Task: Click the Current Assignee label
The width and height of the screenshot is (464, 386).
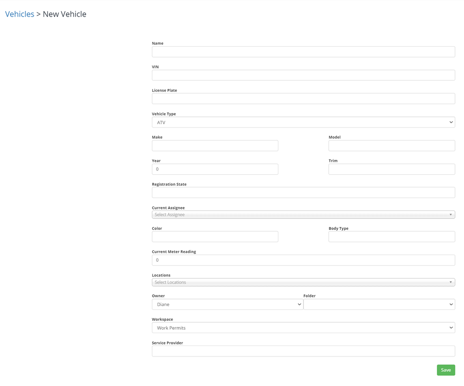Action: click(x=168, y=208)
